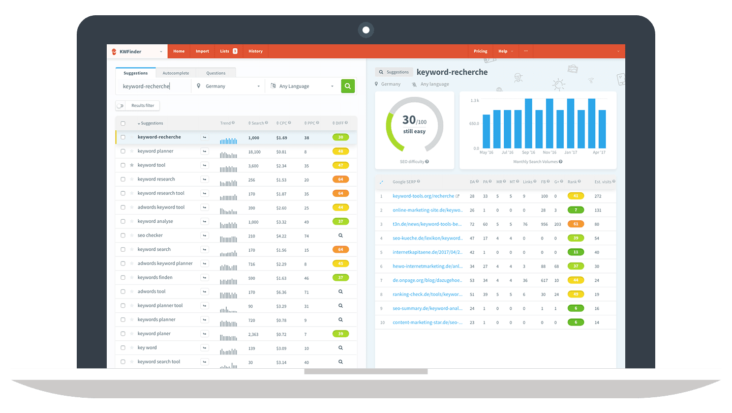This screenshot has width=732, height=413.
Task: Switch to the Questions tab
Action: 216,73
